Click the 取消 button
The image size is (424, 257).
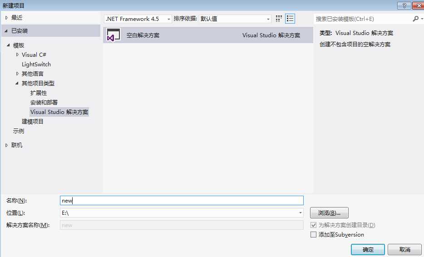pos(405,249)
